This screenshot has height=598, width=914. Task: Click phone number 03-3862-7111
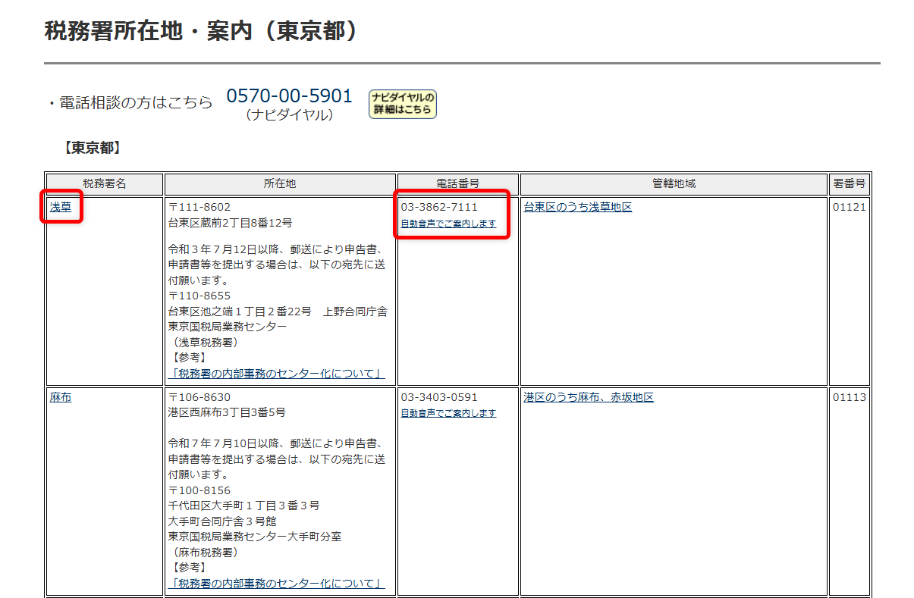[x=439, y=207]
